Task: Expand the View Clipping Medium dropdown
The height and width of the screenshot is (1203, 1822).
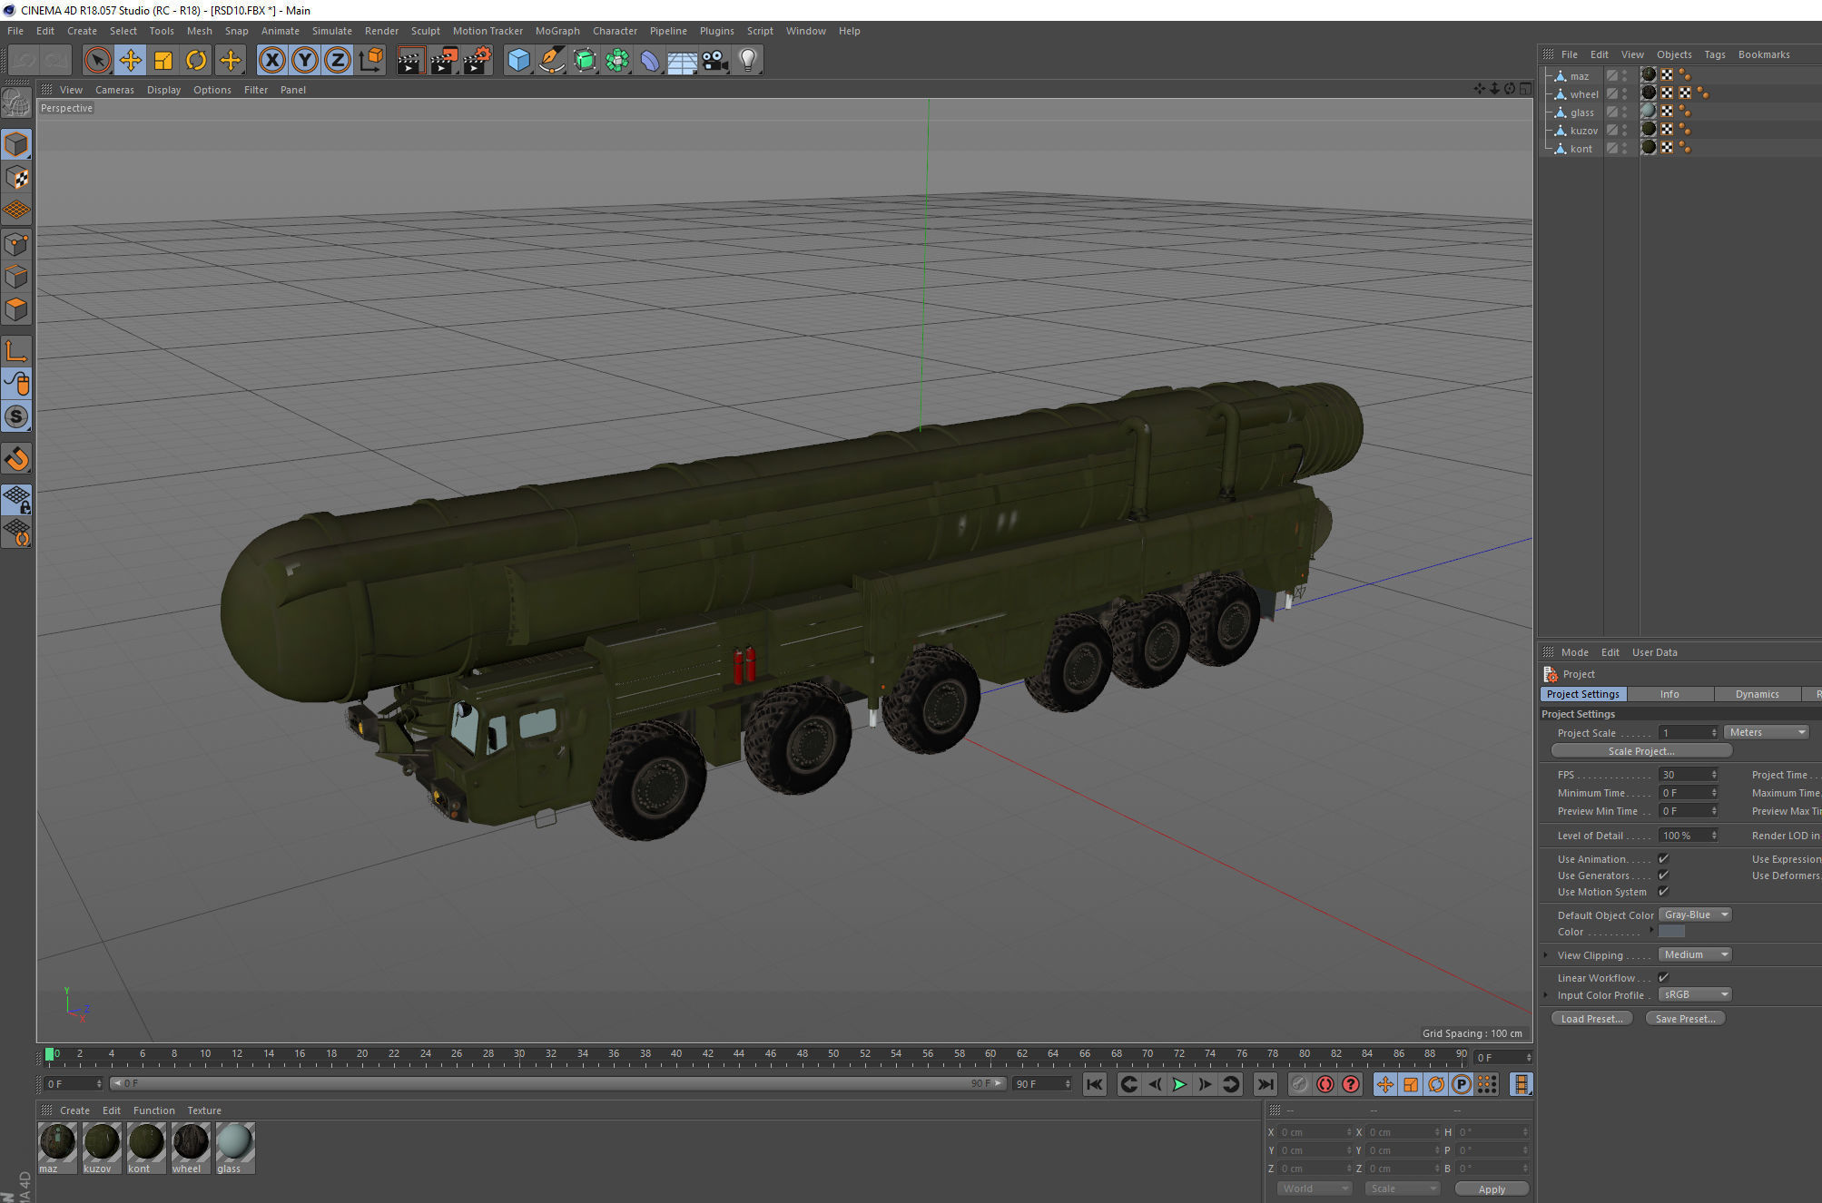Action: click(1695, 955)
